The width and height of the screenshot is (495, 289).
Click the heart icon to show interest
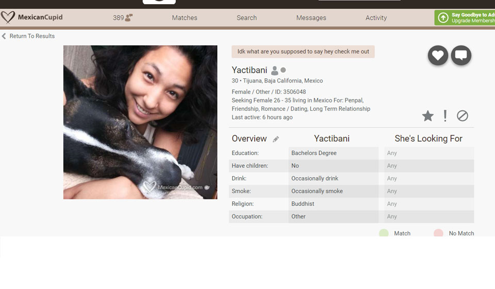[x=438, y=56]
